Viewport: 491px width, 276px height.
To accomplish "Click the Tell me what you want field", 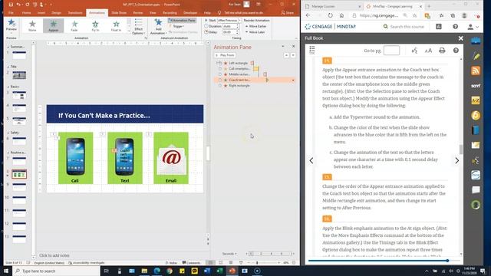I will (x=244, y=13).
